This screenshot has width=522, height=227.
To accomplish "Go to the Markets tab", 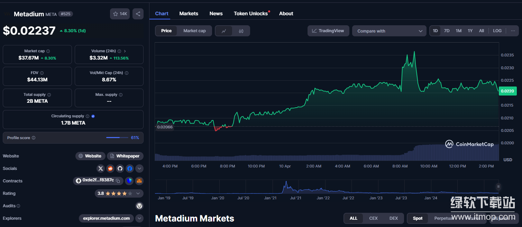I will pos(189,13).
